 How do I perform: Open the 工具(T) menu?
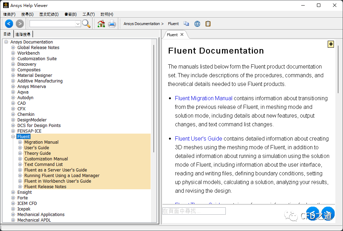[x=88, y=14]
